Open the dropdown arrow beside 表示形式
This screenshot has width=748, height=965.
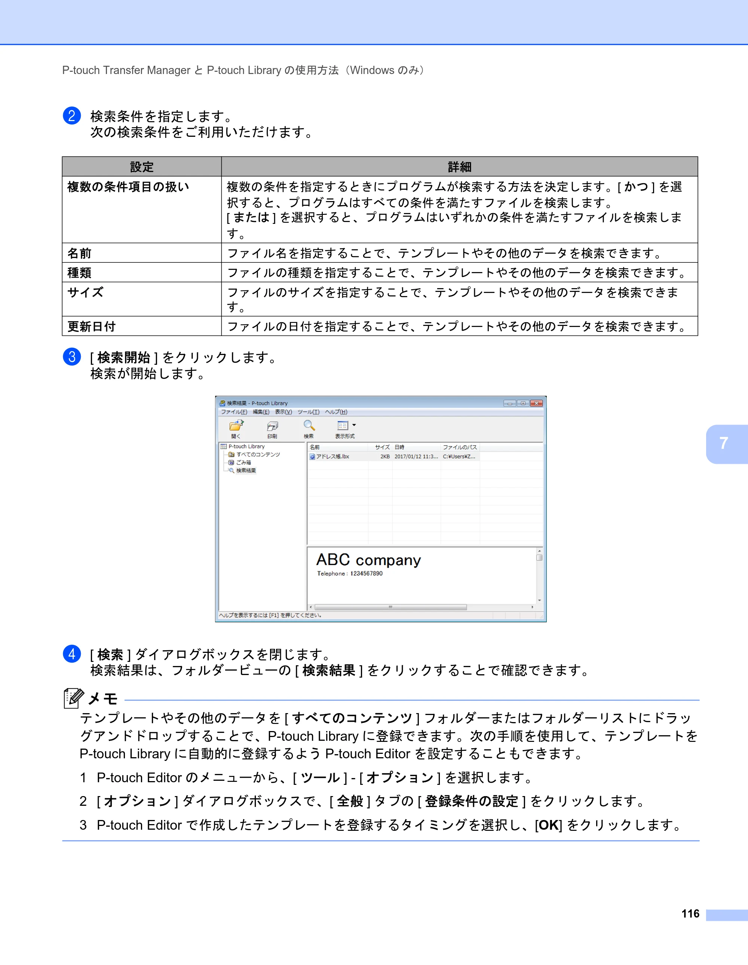click(x=354, y=425)
